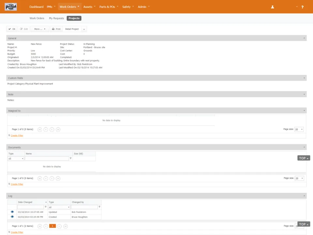This screenshot has width=313, height=235.
Task: Click the TOP button beside the Log section
Action: click(304, 224)
